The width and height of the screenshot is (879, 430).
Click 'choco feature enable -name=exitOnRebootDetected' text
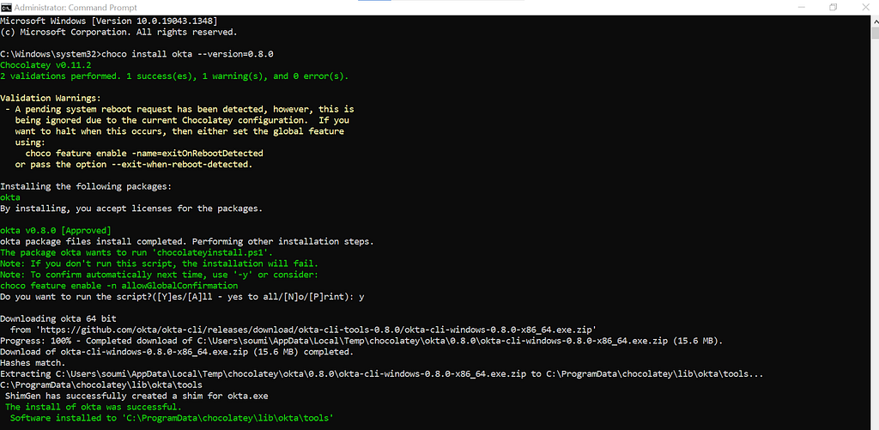tap(144, 153)
